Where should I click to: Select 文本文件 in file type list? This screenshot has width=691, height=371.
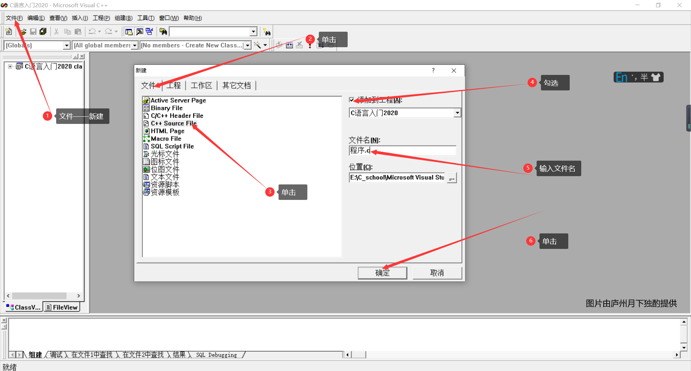click(x=161, y=177)
